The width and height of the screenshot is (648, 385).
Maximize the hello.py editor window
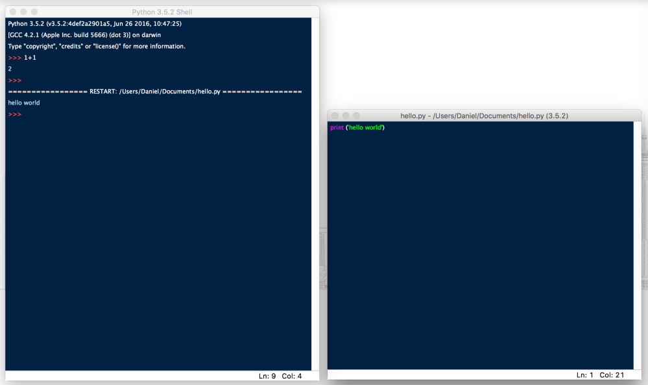pyautogui.click(x=356, y=116)
